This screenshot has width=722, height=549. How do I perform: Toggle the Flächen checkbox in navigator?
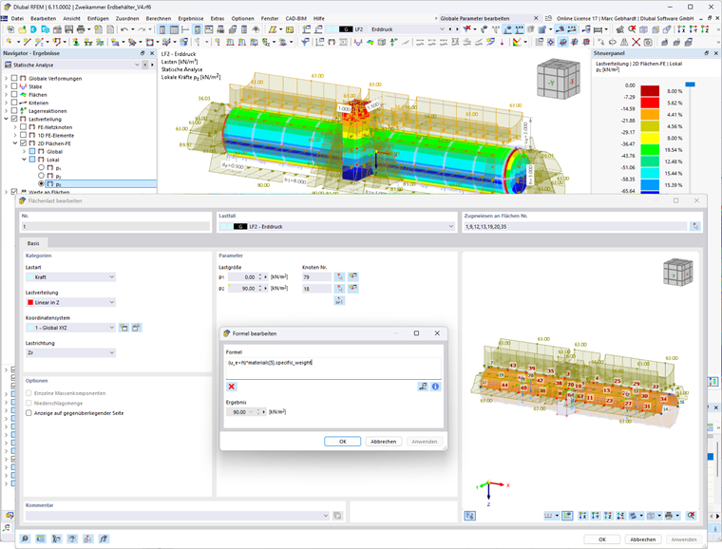[x=14, y=94]
